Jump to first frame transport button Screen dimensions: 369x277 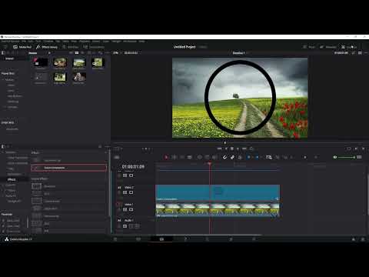[220, 149]
